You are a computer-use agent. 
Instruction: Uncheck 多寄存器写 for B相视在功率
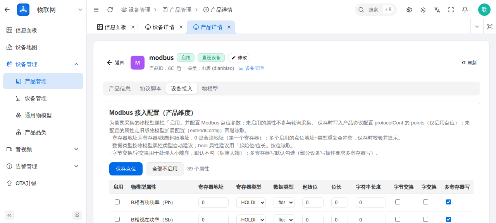(448, 219)
